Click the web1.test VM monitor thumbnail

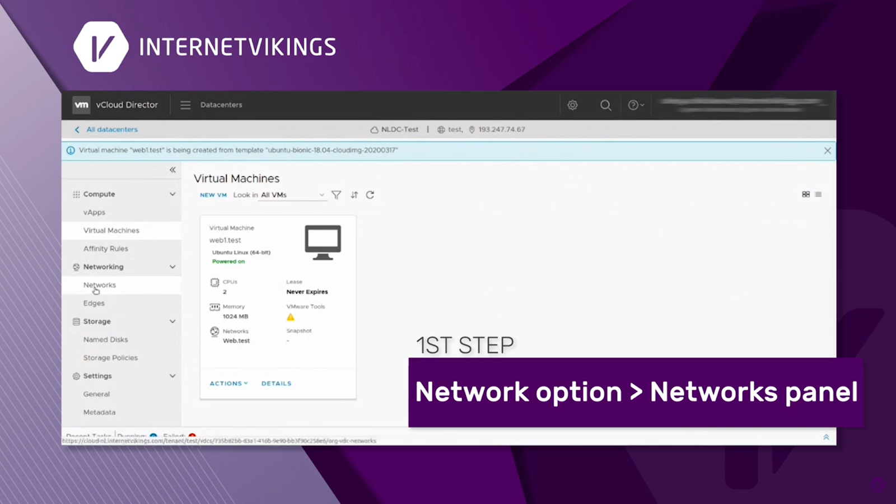323,242
